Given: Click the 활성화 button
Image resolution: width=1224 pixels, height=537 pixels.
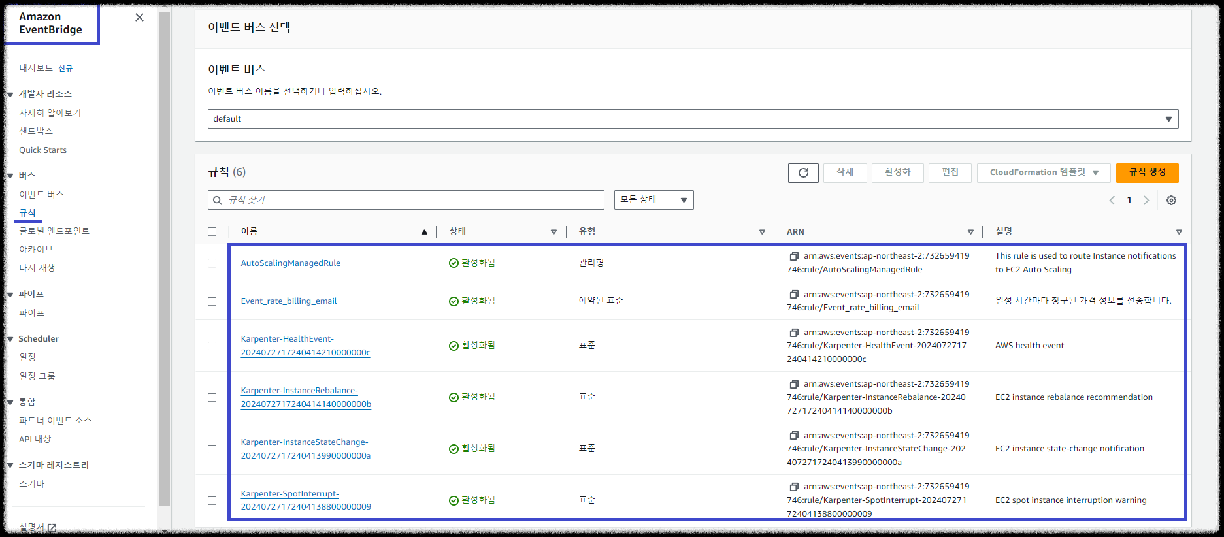Looking at the screenshot, I should click(x=897, y=172).
